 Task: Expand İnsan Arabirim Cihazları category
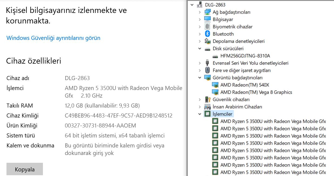[x=200, y=107]
